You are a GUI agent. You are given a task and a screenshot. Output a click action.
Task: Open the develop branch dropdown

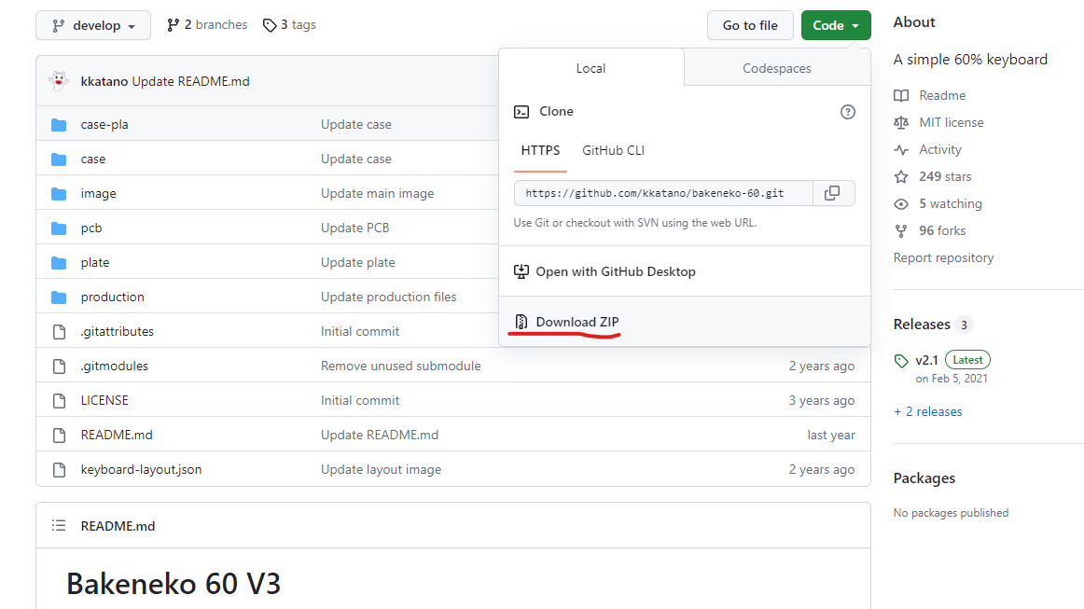click(x=92, y=25)
